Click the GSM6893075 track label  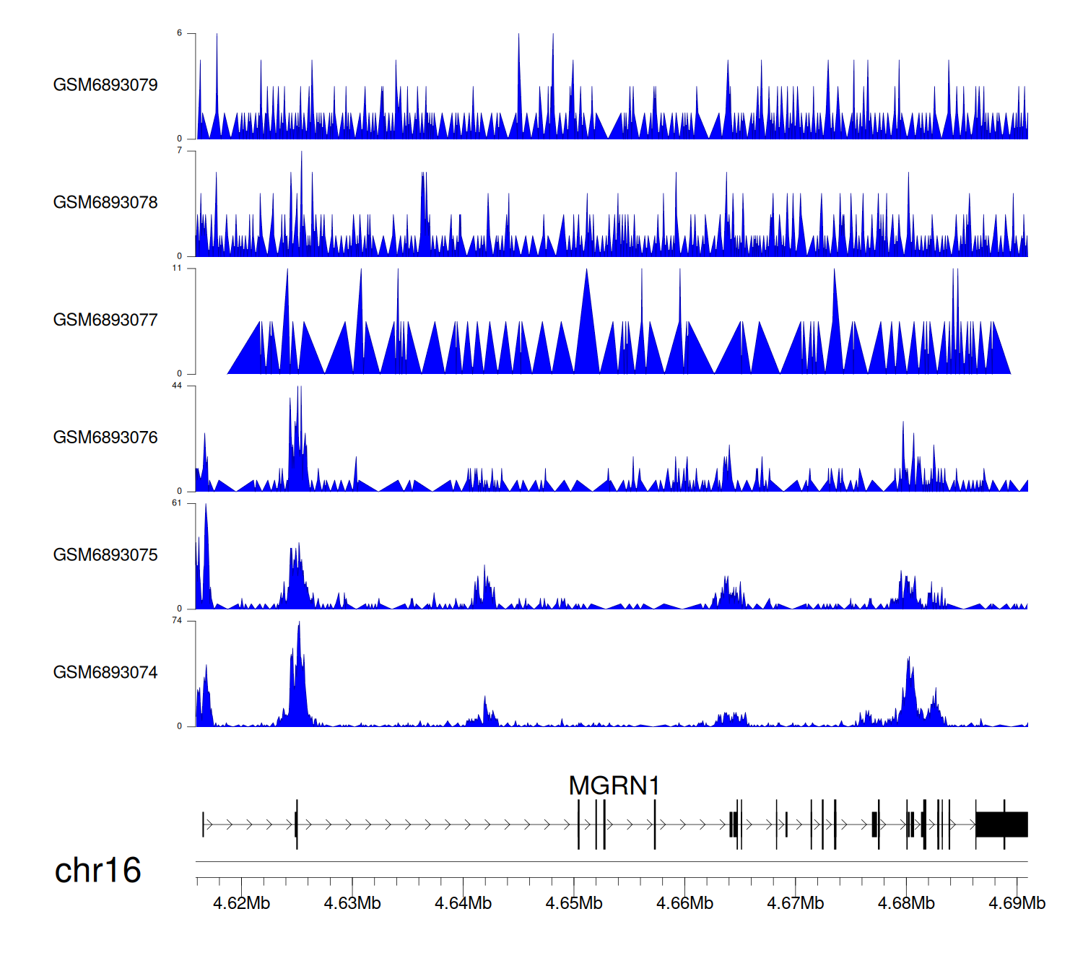(x=105, y=555)
